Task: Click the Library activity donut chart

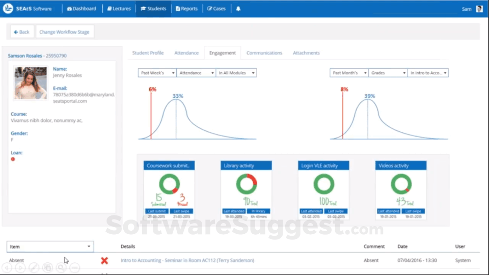Action: point(247,184)
